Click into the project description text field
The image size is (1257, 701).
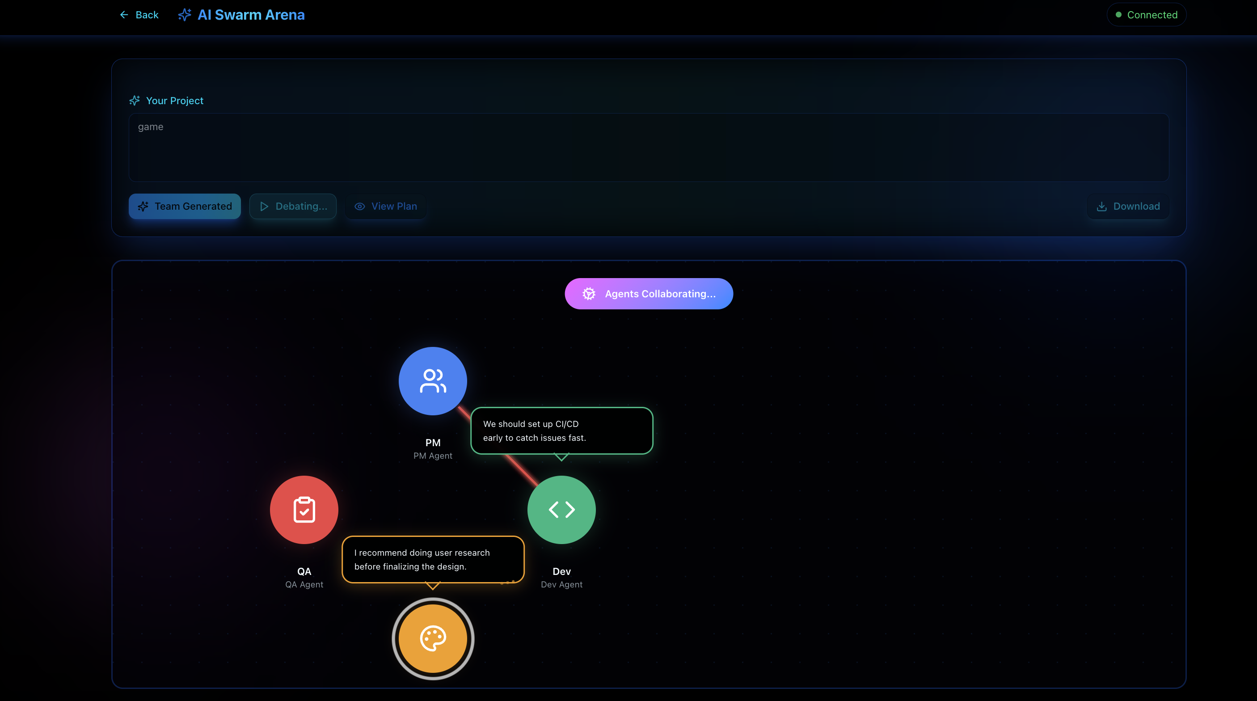648,148
